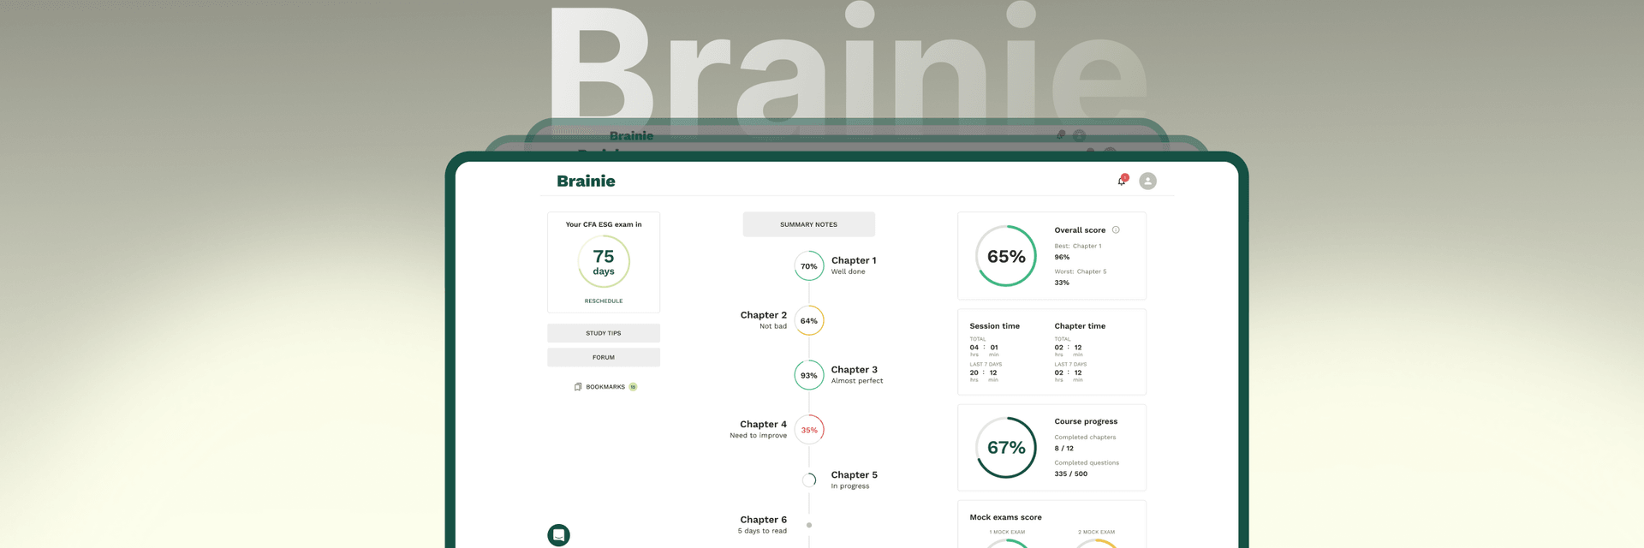Viewport: 1644px width, 548px height.
Task: Click the Mock exams score heading
Action: click(x=1005, y=517)
